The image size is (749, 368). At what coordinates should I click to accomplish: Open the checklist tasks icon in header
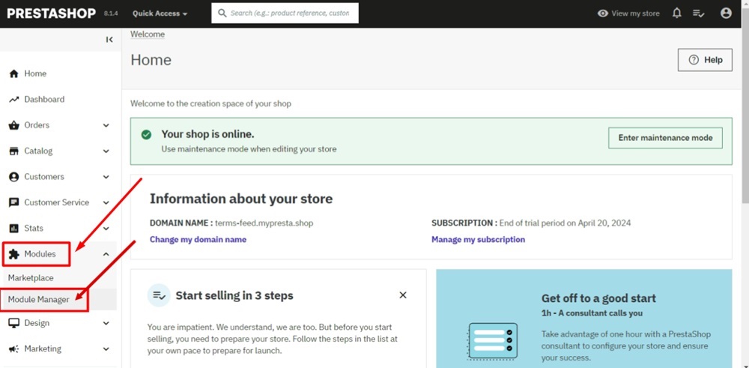pos(698,13)
